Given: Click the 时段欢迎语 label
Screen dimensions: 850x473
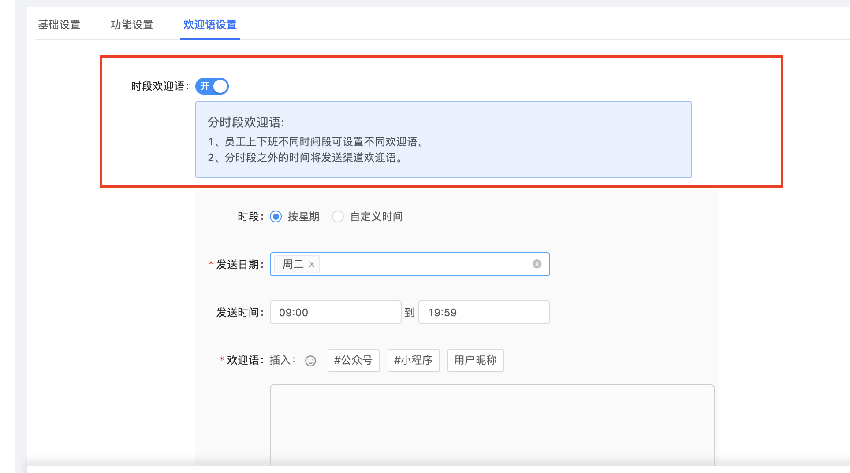Looking at the screenshot, I should click(160, 86).
